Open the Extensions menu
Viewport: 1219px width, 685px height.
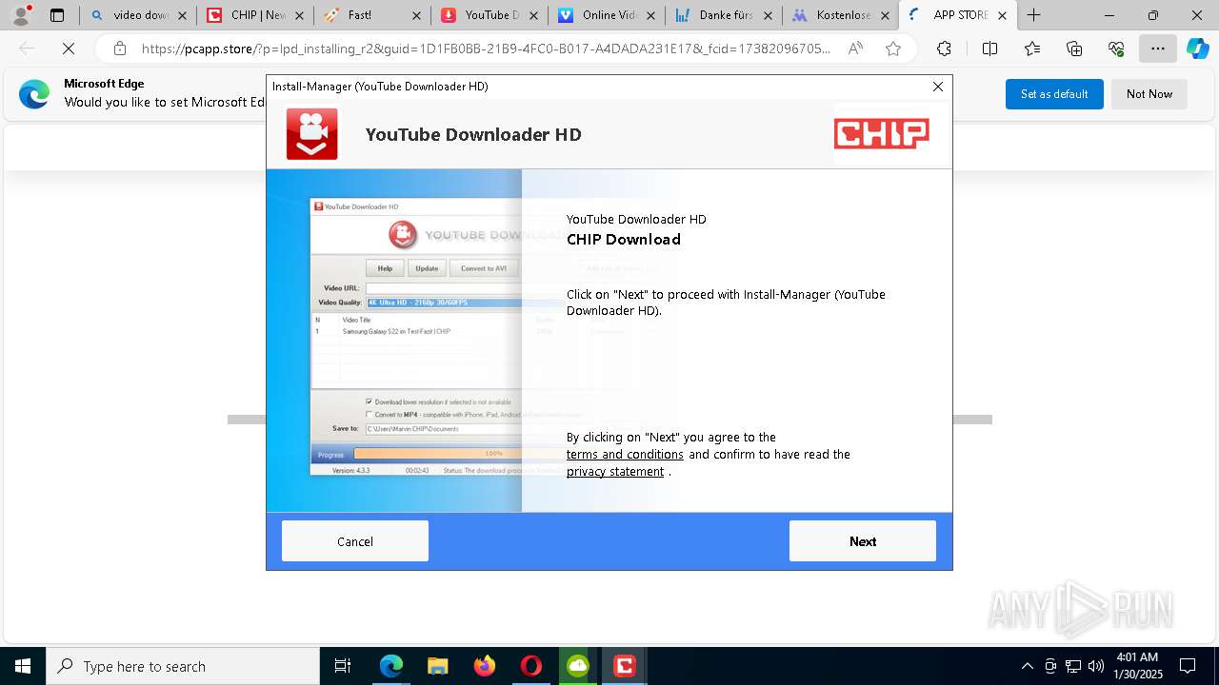coord(944,49)
